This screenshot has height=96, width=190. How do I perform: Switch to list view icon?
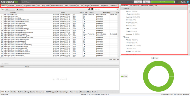(92, 9)
